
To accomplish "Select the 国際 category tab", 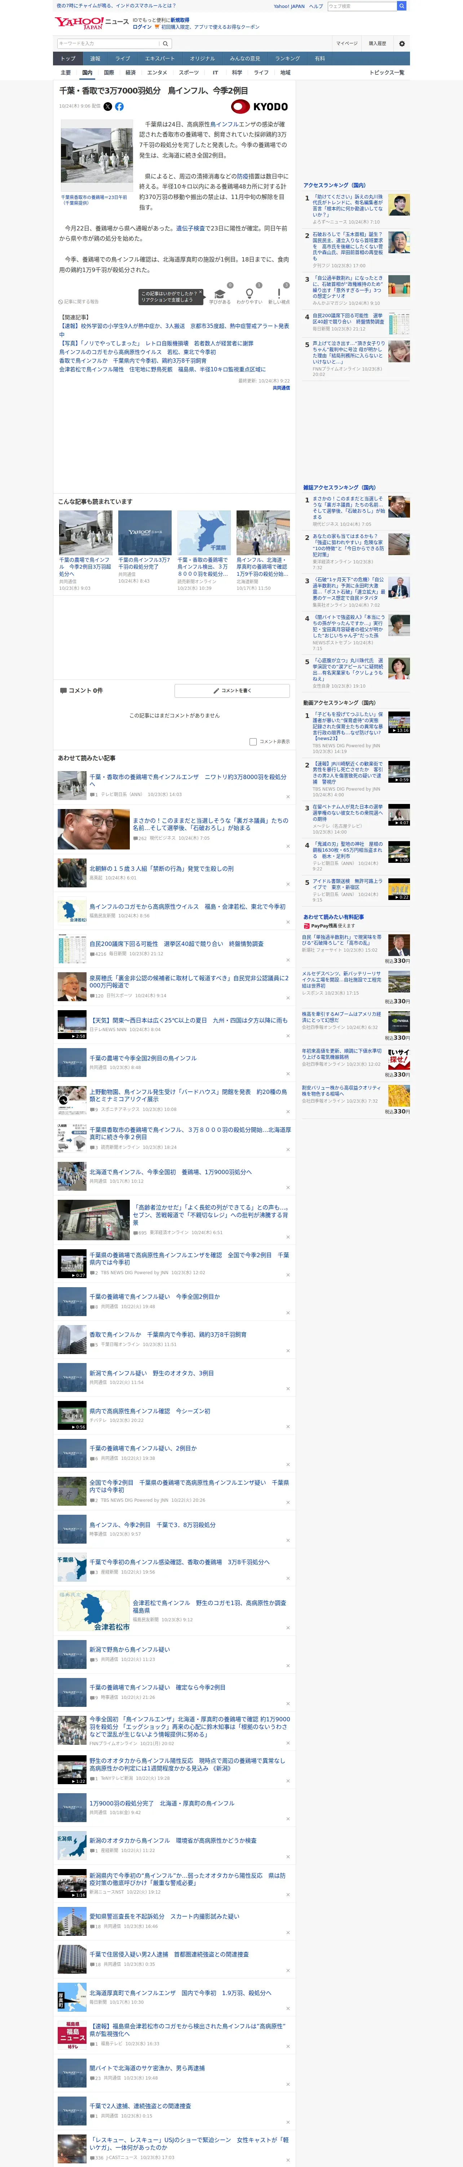I will (x=109, y=72).
